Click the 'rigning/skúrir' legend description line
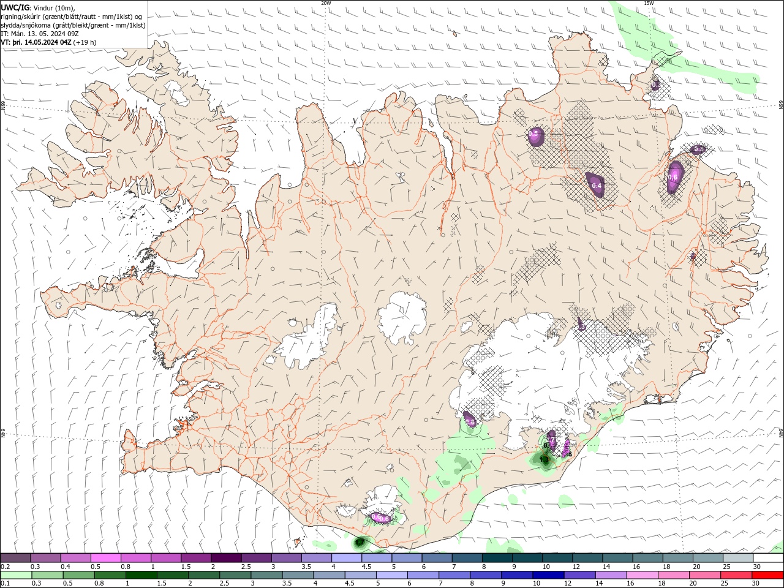This screenshot has height=588, width=784. 72,17
